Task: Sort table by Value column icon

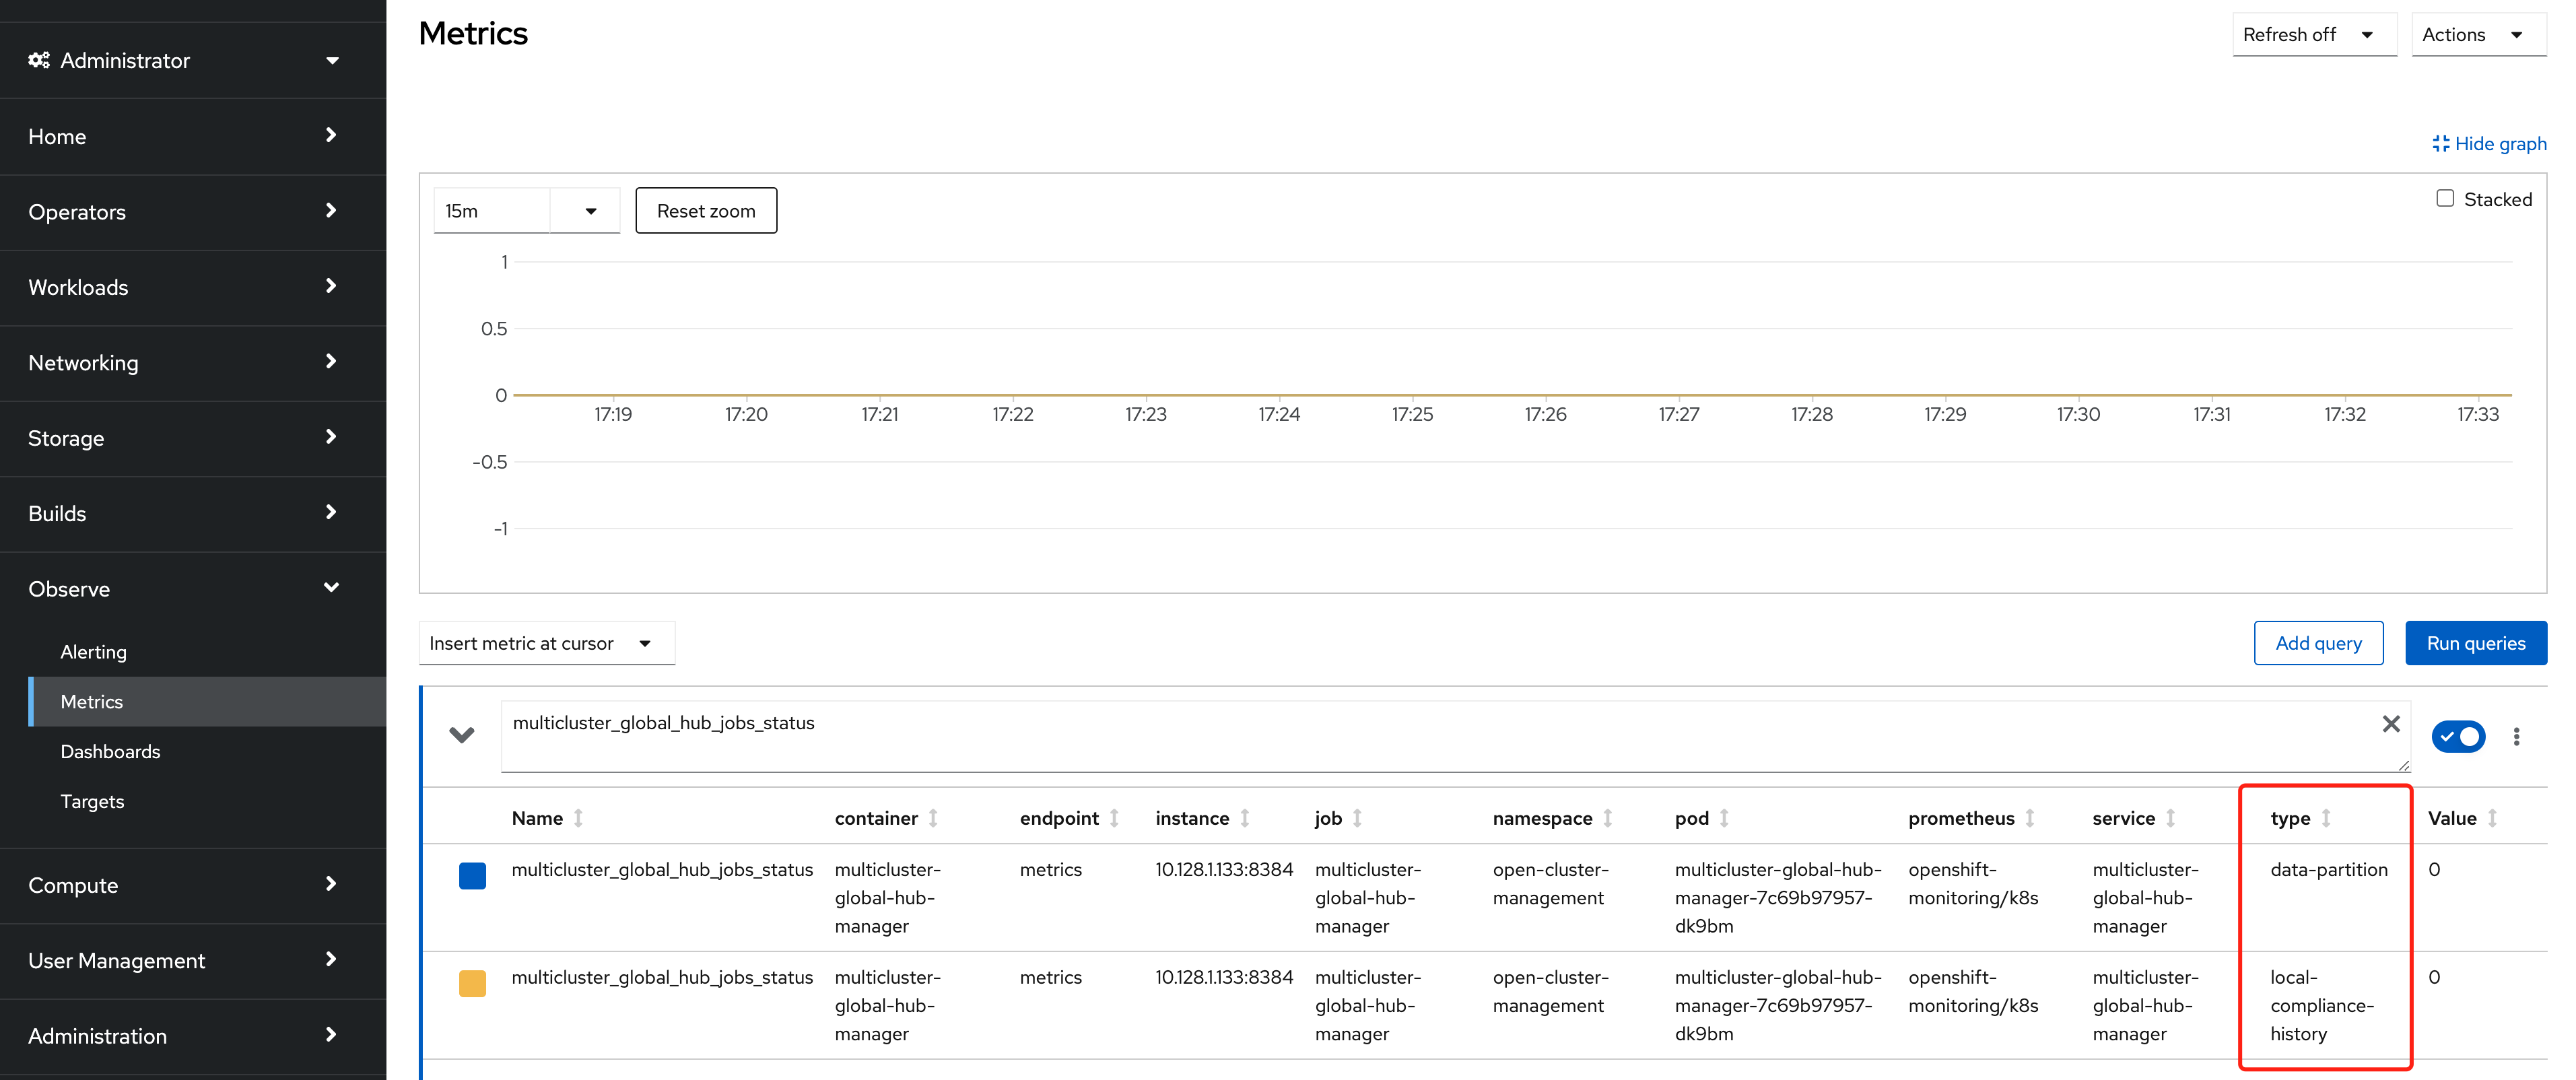Action: tap(2492, 818)
